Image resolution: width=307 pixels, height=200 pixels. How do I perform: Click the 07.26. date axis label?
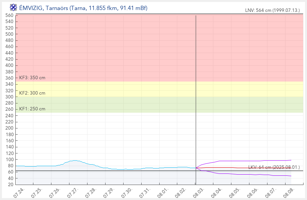(x=55, y=193)
